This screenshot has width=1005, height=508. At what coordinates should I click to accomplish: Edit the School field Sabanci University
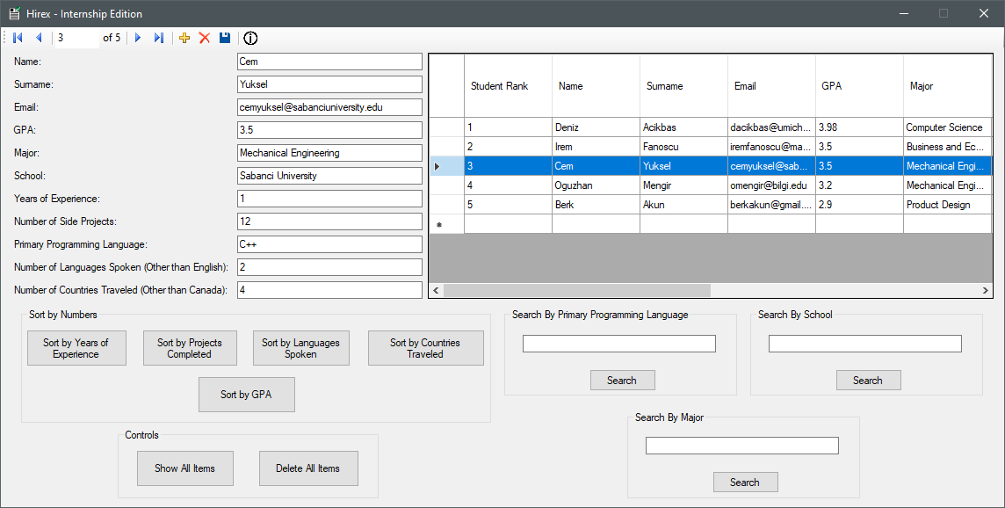pos(329,176)
